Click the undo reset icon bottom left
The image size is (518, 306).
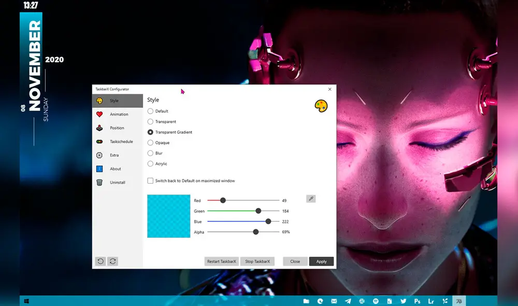click(101, 261)
